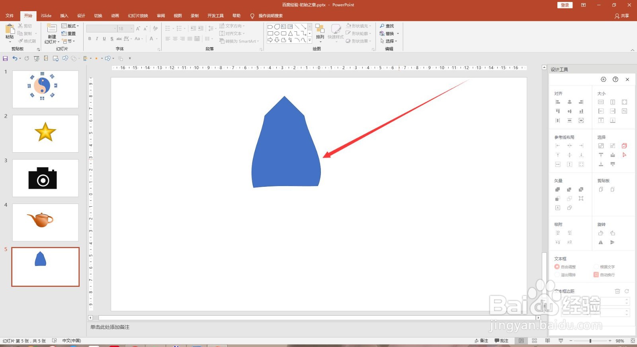Toggle the 批注 comments pane in status bar

click(501, 341)
